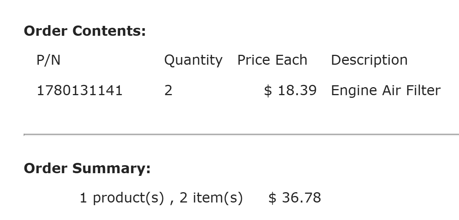The width and height of the screenshot is (459, 220).
Task: Click part number 1780131141
Action: pyautogui.click(x=80, y=91)
